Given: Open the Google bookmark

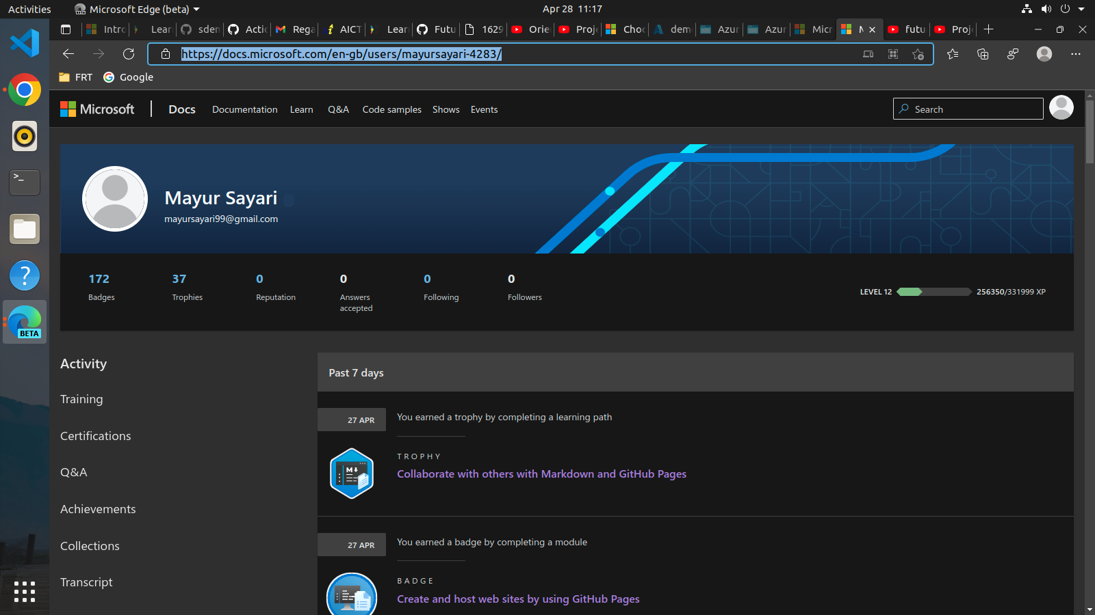Looking at the screenshot, I should (x=128, y=77).
